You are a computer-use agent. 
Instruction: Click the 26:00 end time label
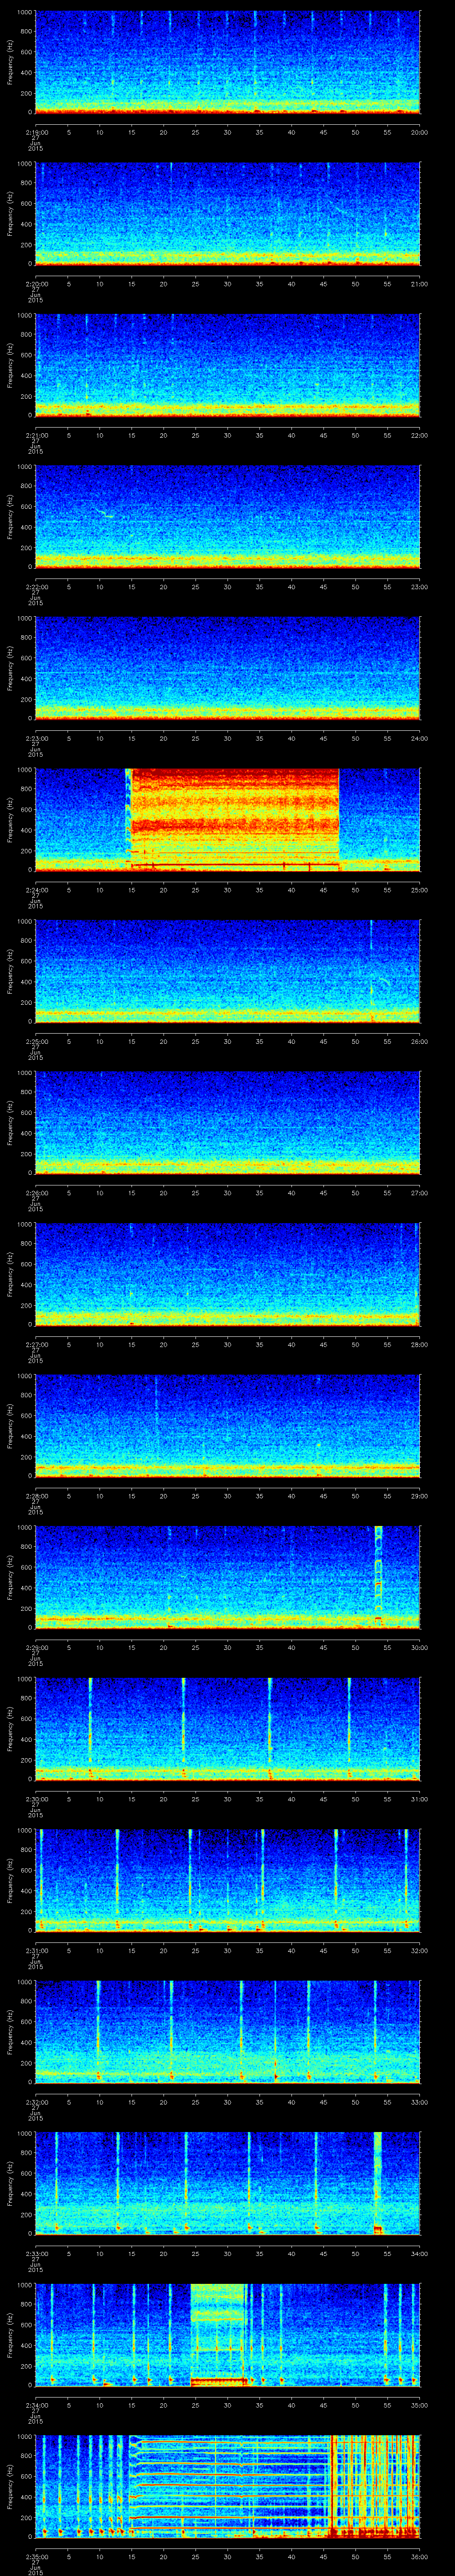pos(419,1041)
